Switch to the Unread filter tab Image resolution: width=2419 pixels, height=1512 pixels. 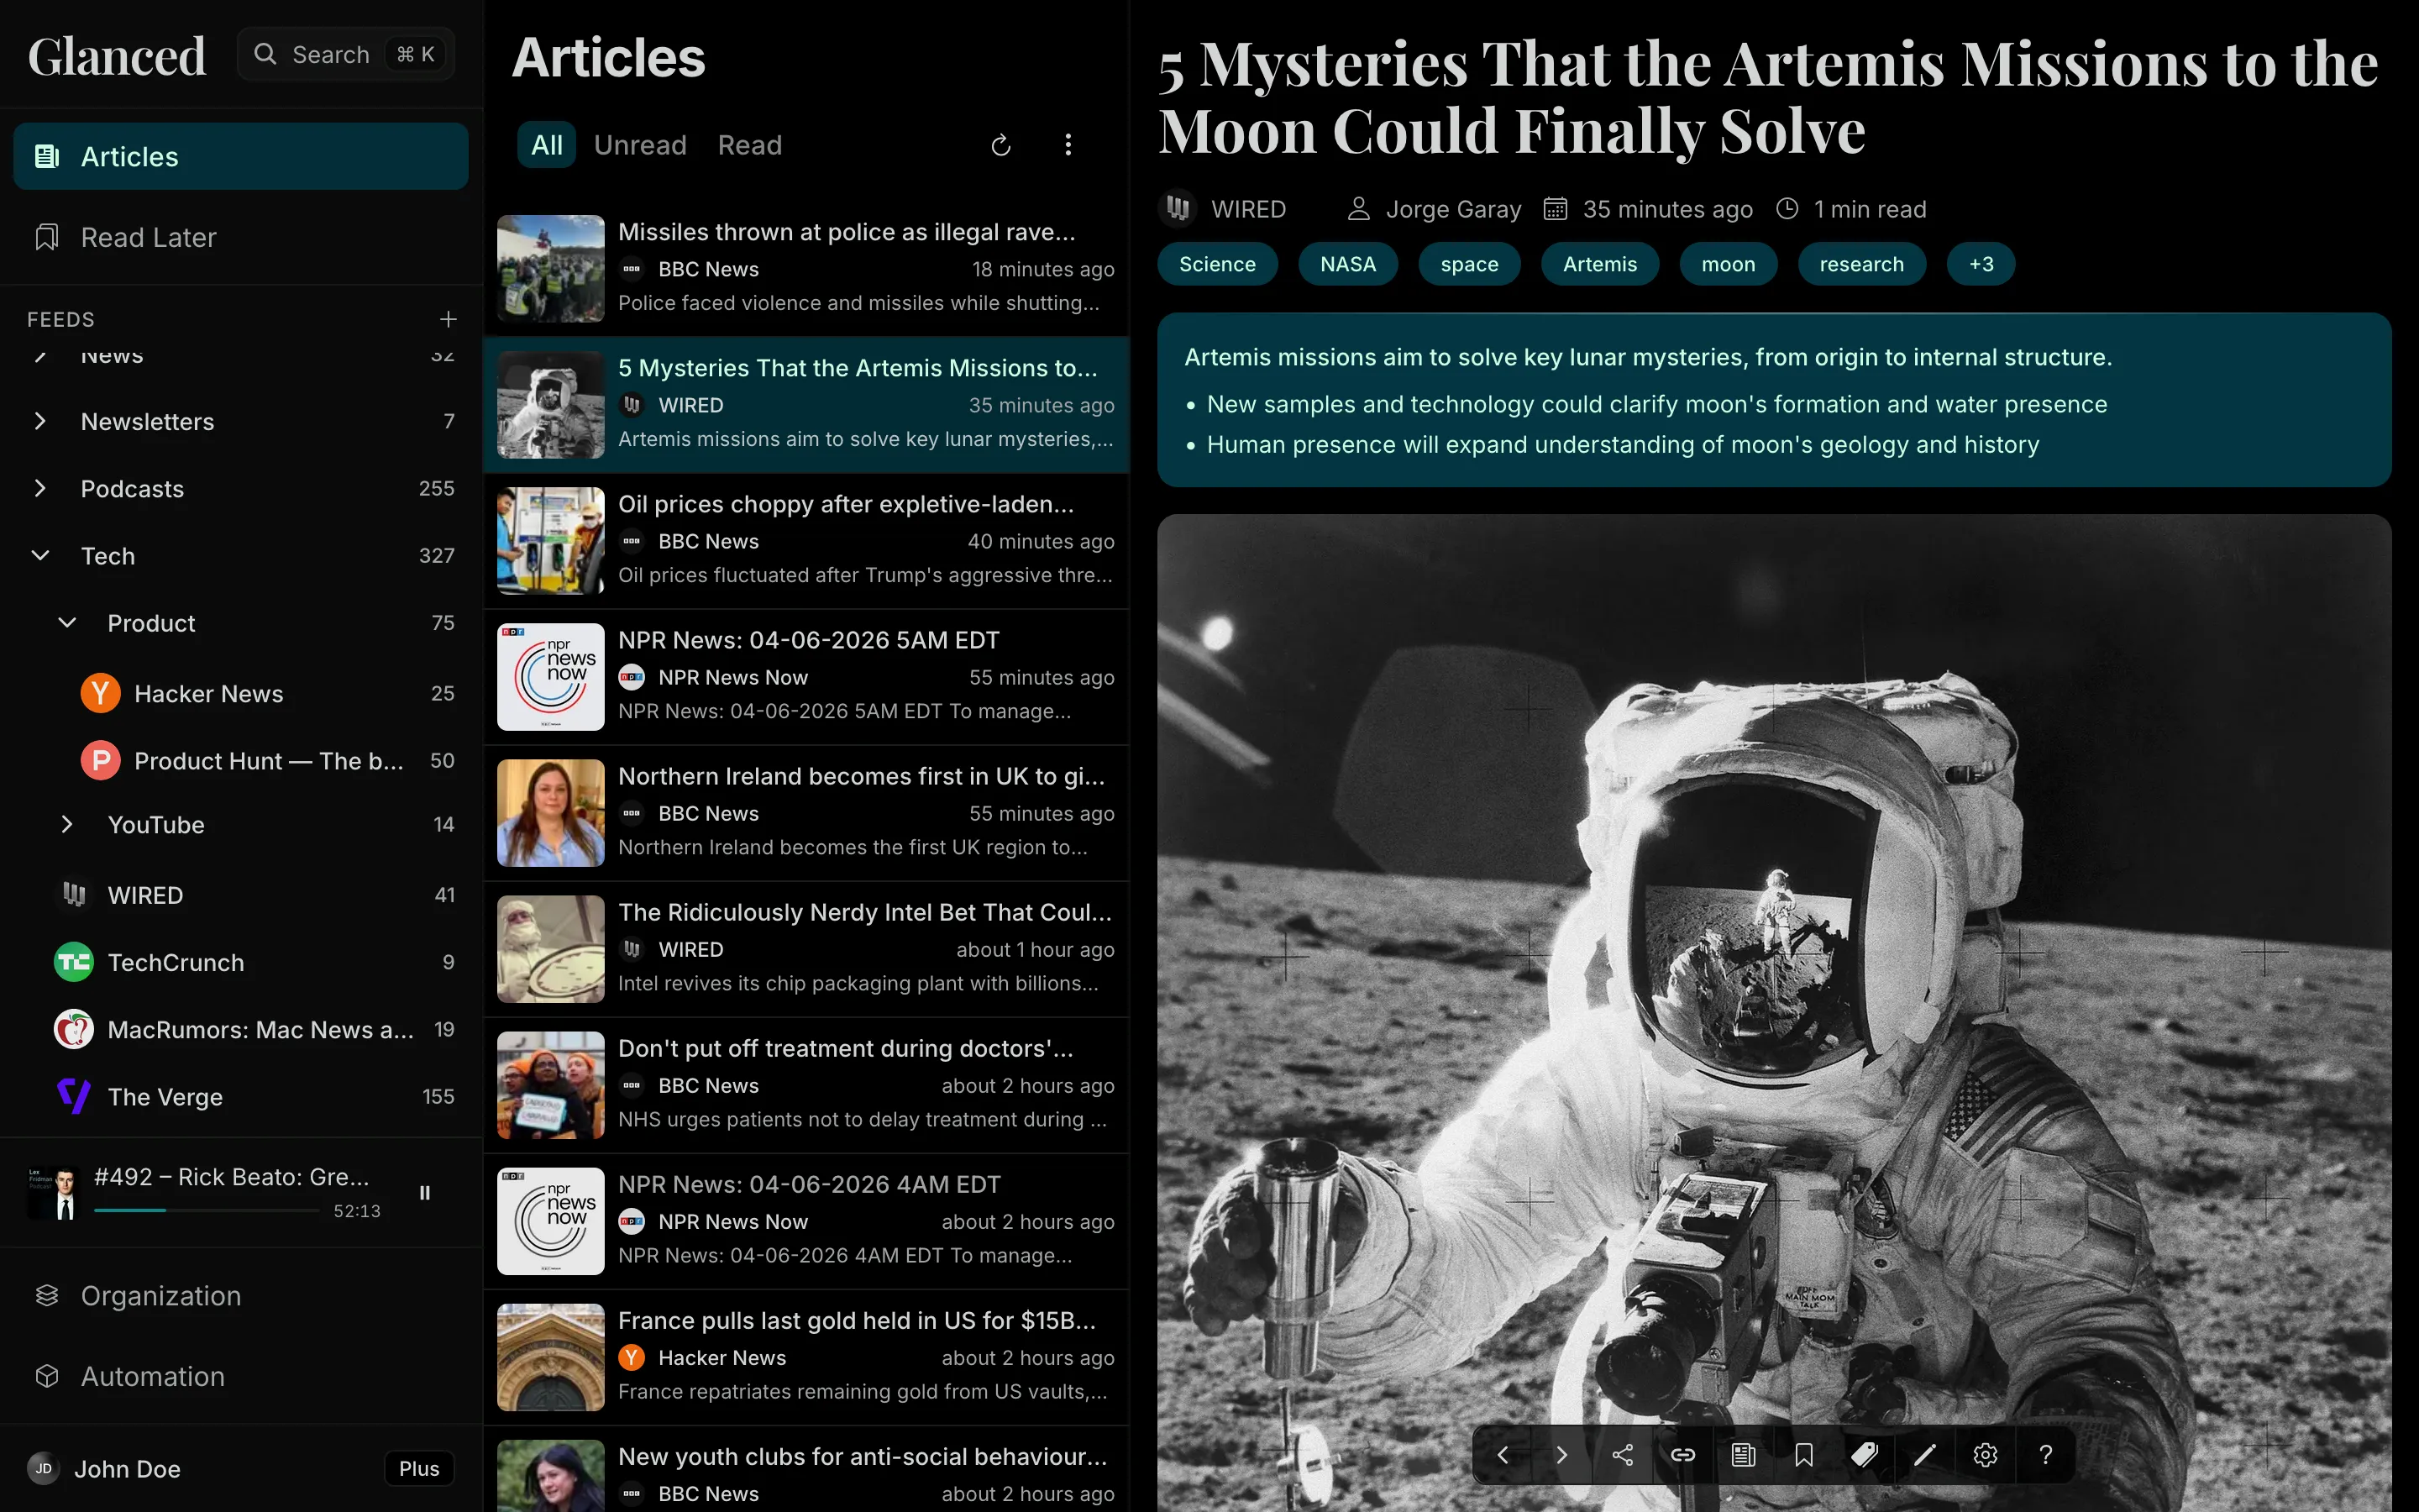point(640,145)
